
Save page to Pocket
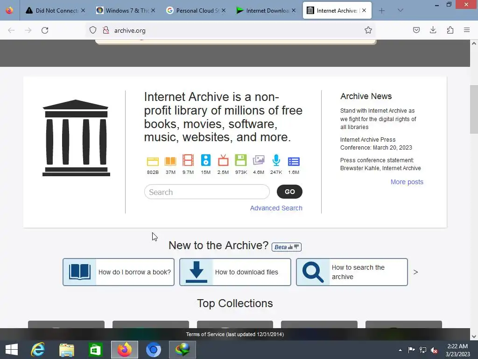click(416, 30)
